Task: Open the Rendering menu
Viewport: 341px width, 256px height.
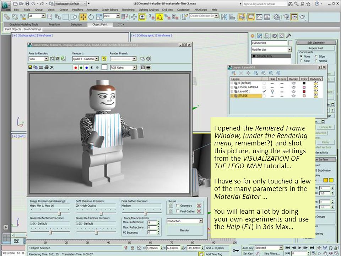Action: (x=128, y=10)
